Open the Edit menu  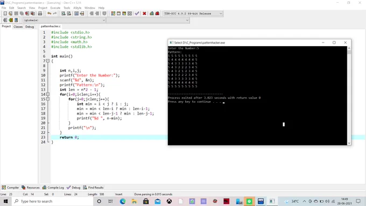point(11,8)
